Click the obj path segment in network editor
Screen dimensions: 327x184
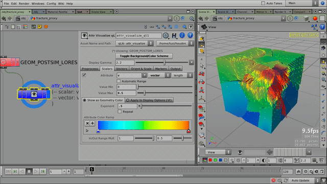21,18
